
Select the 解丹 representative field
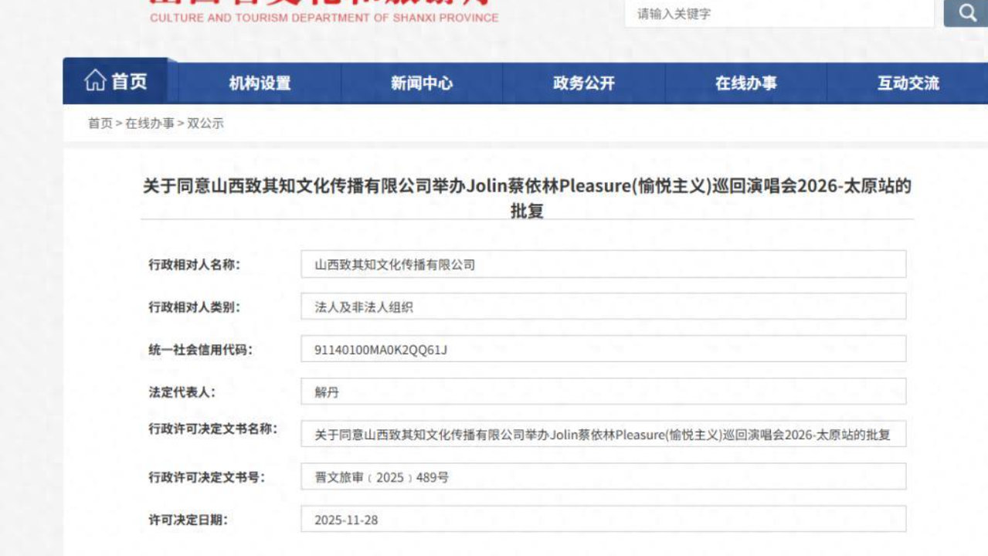[603, 392]
